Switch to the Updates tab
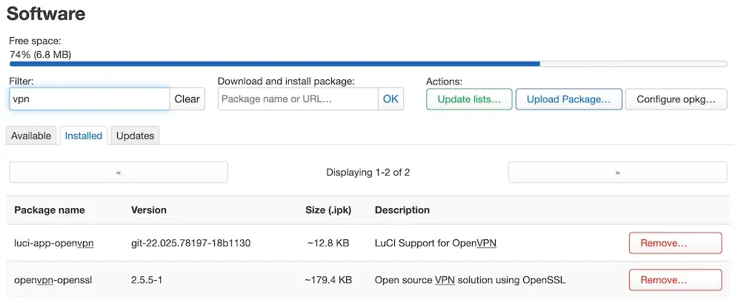Screen dimensions: 741x303 tap(135, 136)
